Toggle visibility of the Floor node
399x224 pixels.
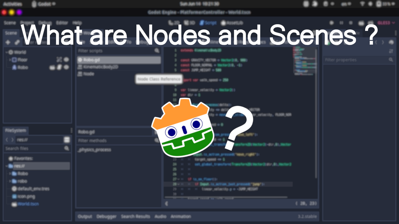(66, 60)
